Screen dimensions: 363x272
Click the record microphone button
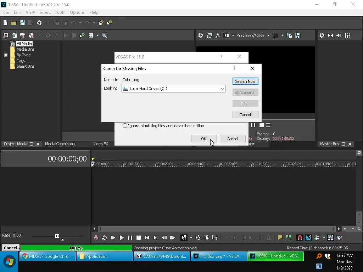click(x=96, y=238)
